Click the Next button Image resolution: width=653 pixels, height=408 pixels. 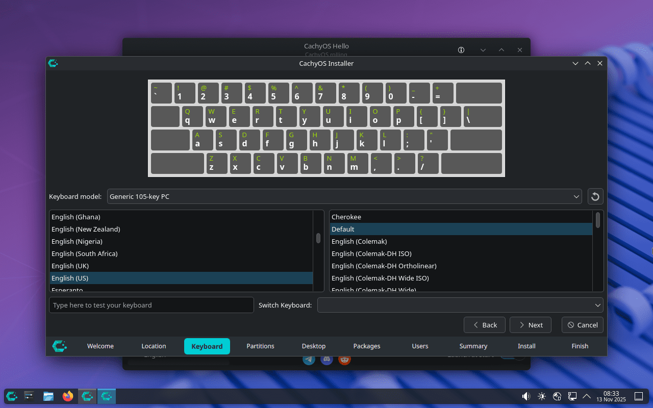[x=530, y=325]
